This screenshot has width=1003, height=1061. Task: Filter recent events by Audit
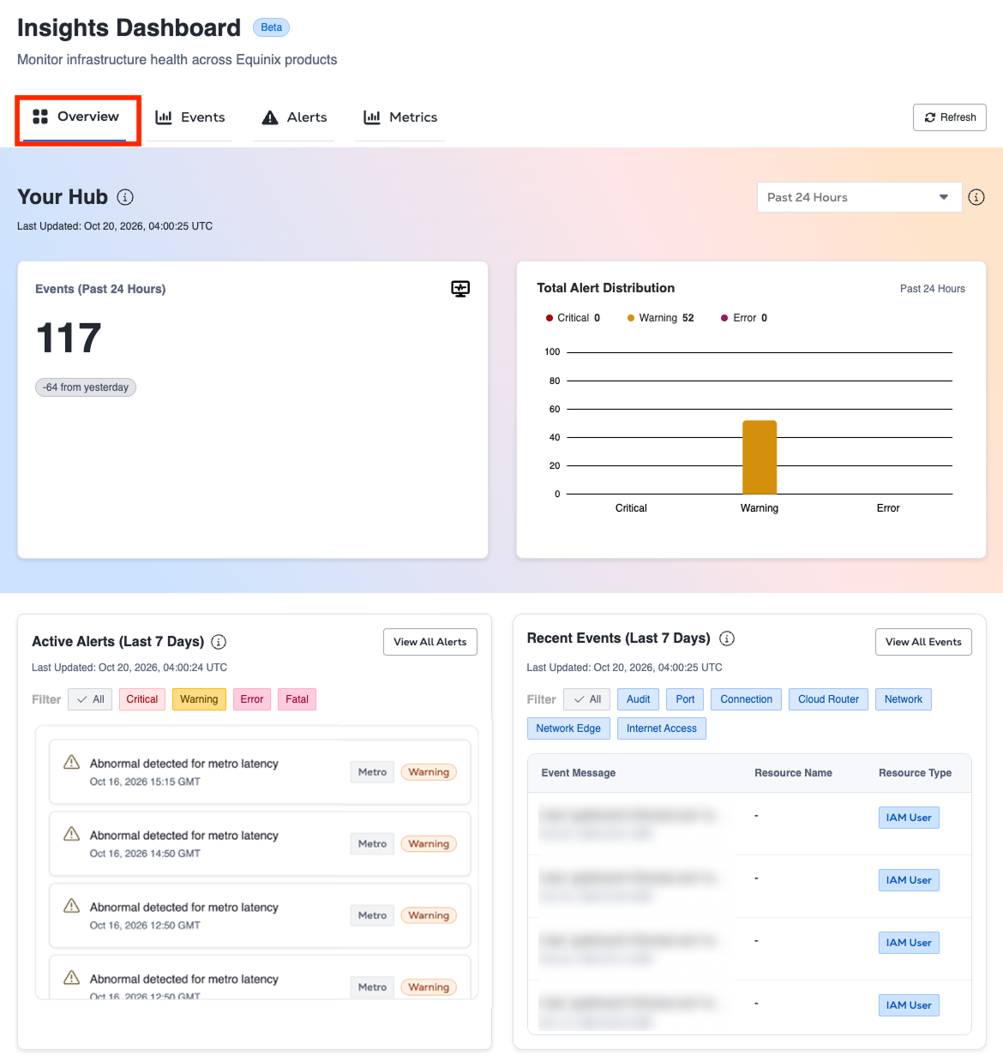[x=639, y=699]
